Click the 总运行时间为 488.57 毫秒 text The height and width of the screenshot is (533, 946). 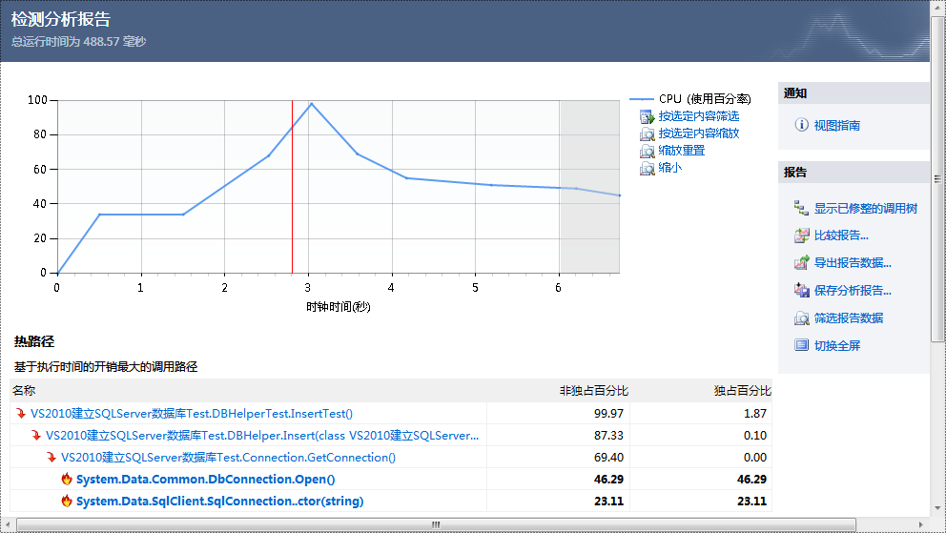point(78,42)
